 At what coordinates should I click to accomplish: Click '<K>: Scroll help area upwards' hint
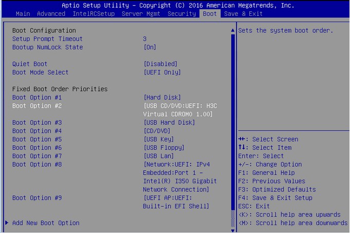pos(289,215)
